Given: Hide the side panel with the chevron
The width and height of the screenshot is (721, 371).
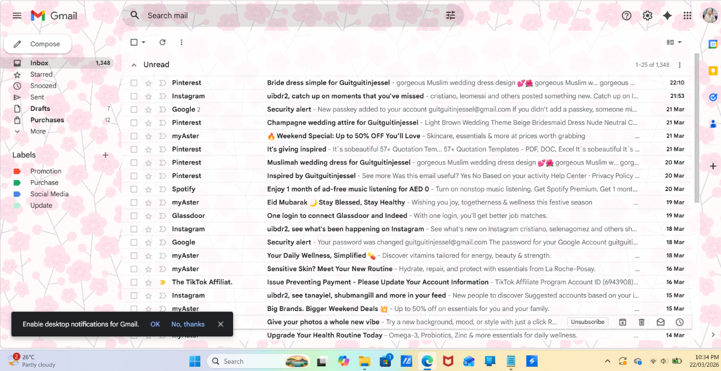Looking at the screenshot, I should 713,335.
